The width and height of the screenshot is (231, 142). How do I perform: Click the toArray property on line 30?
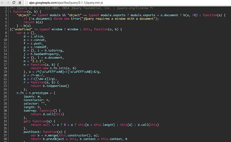click(x=29, y=110)
